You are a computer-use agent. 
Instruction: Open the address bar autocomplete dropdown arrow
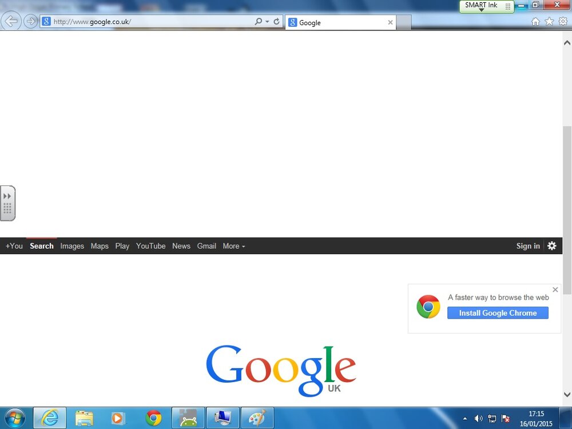tap(267, 22)
